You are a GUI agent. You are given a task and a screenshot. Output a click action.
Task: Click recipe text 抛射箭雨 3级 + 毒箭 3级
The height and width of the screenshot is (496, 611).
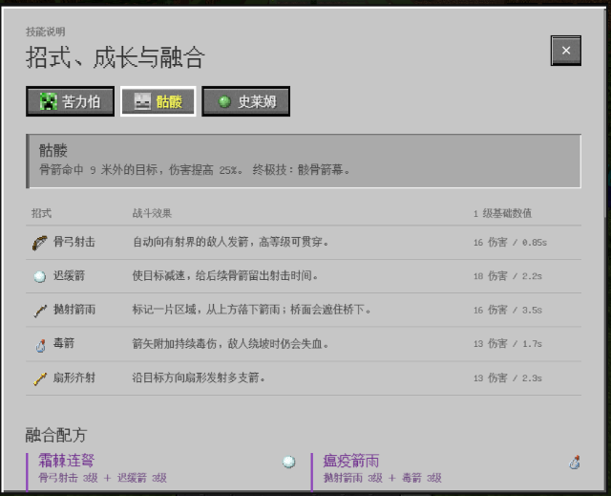coord(383,478)
